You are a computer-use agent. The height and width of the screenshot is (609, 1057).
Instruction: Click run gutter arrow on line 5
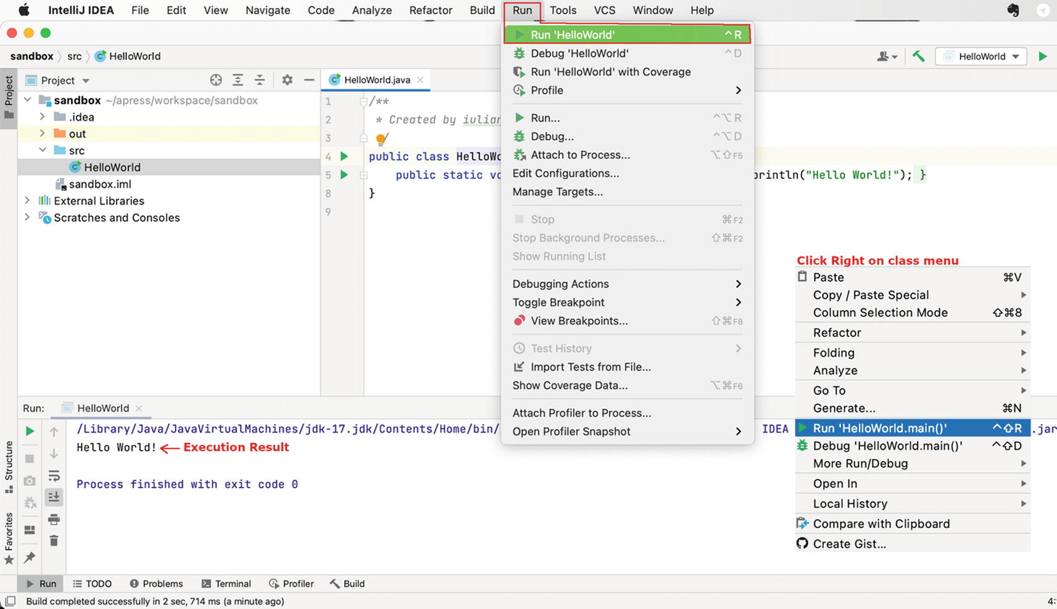coord(344,175)
